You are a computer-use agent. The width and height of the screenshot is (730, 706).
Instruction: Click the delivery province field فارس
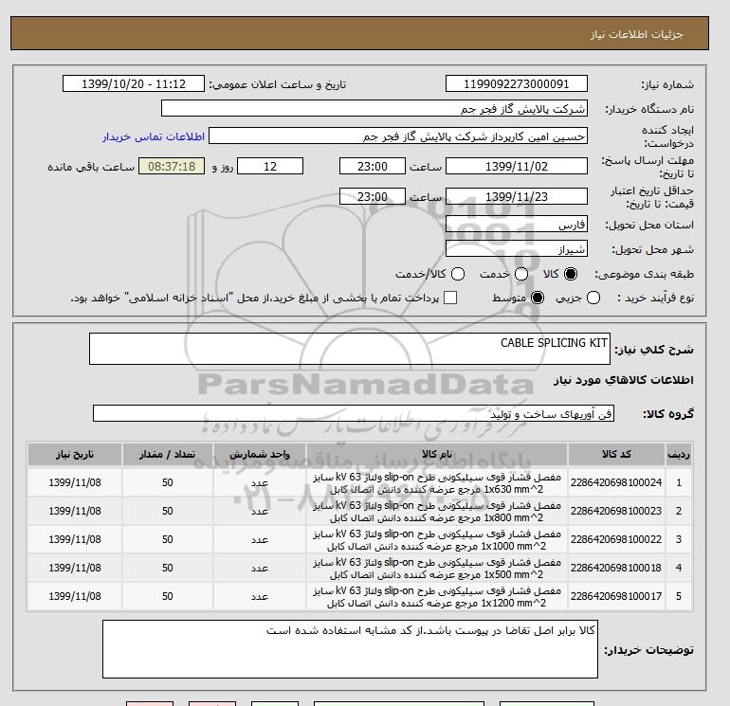(517, 225)
